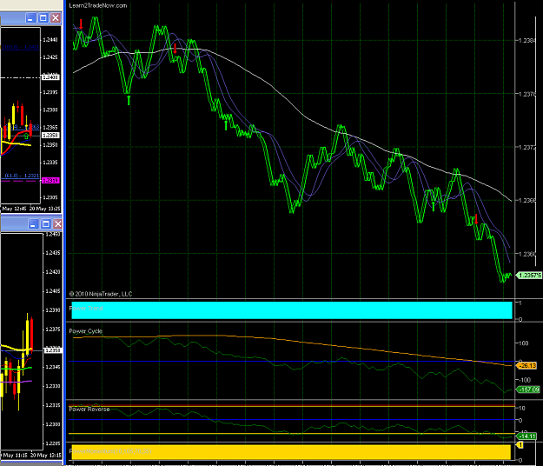Select the Power Reverse indicator label
This screenshot has width=543, height=466.
point(89,409)
